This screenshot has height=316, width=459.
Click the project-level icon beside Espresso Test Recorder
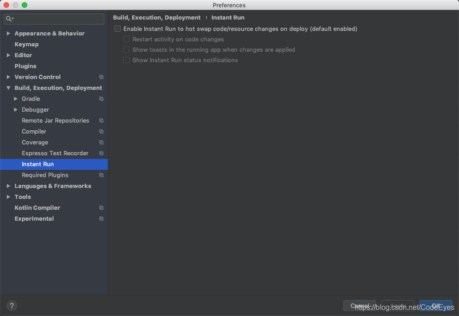coord(101,153)
